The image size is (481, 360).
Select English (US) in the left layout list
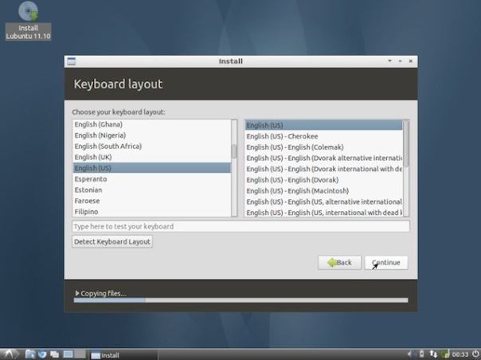[152, 168]
